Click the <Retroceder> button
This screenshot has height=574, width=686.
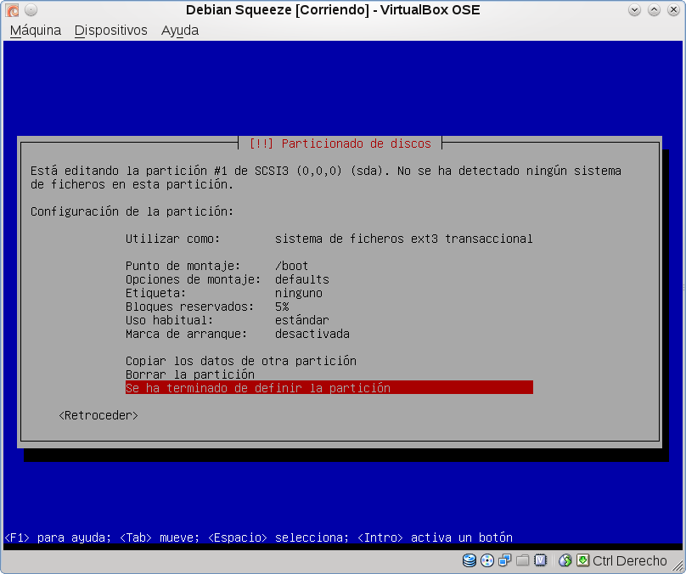click(98, 415)
